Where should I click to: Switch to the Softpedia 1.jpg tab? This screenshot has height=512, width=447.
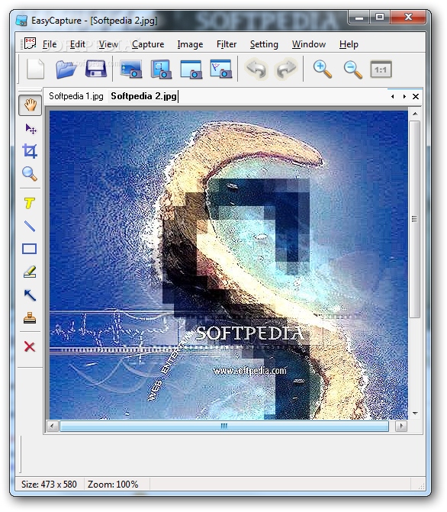[76, 96]
